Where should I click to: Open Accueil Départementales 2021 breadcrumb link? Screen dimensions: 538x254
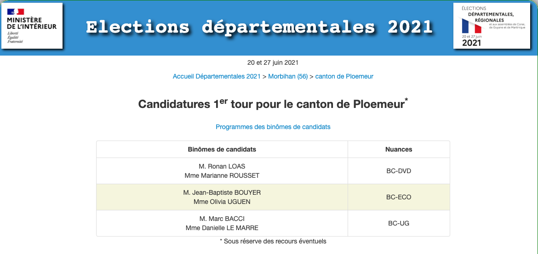click(217, 77)
